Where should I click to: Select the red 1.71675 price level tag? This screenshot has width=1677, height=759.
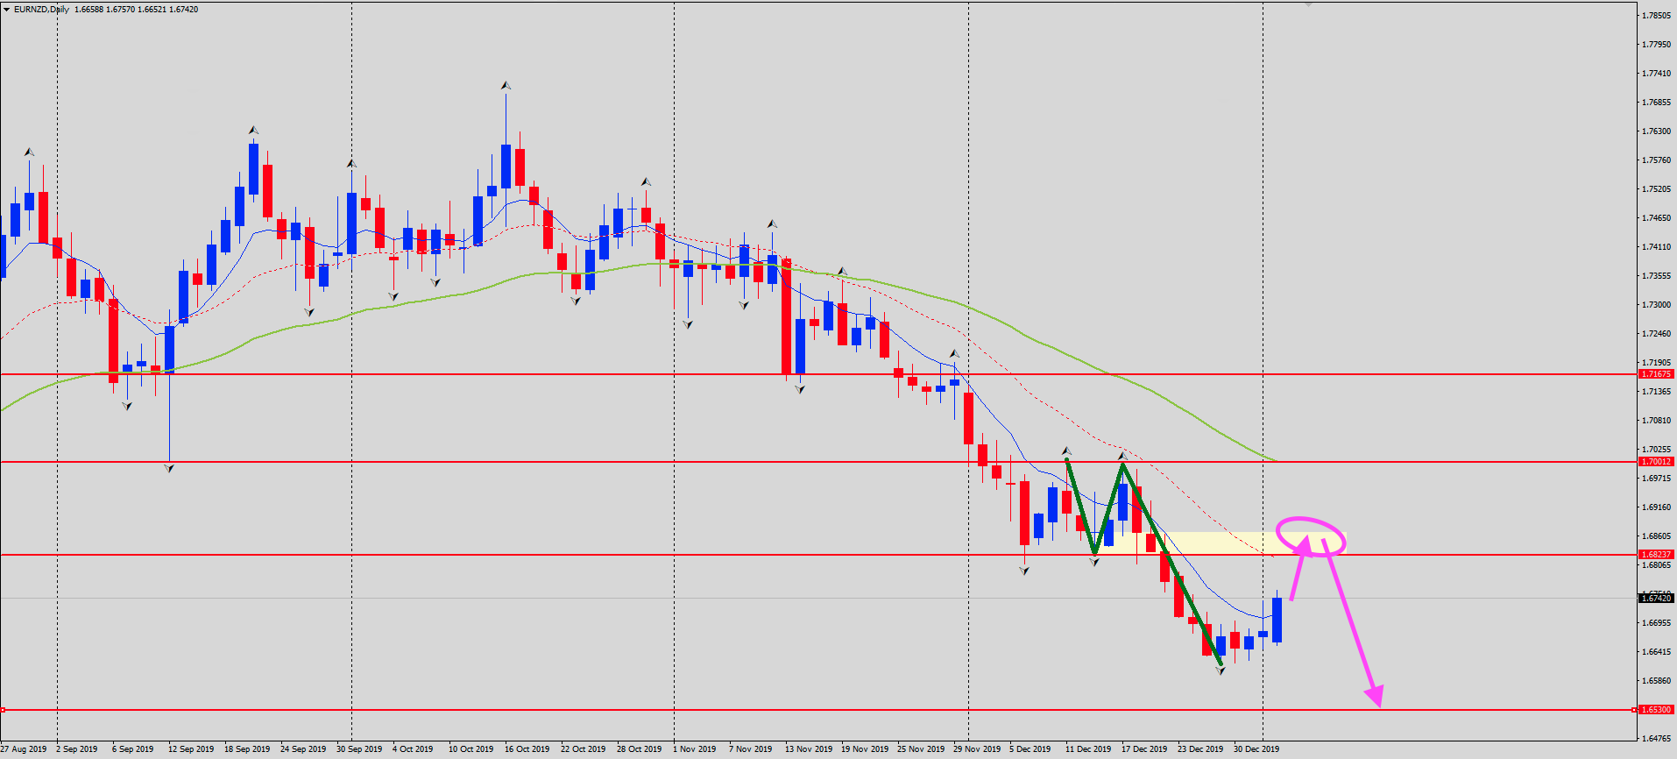[x=1656, y=374]
